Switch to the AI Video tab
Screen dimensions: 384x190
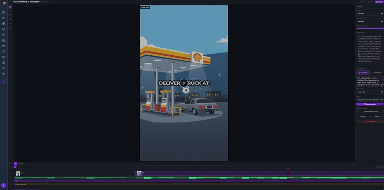coord(377,72)
